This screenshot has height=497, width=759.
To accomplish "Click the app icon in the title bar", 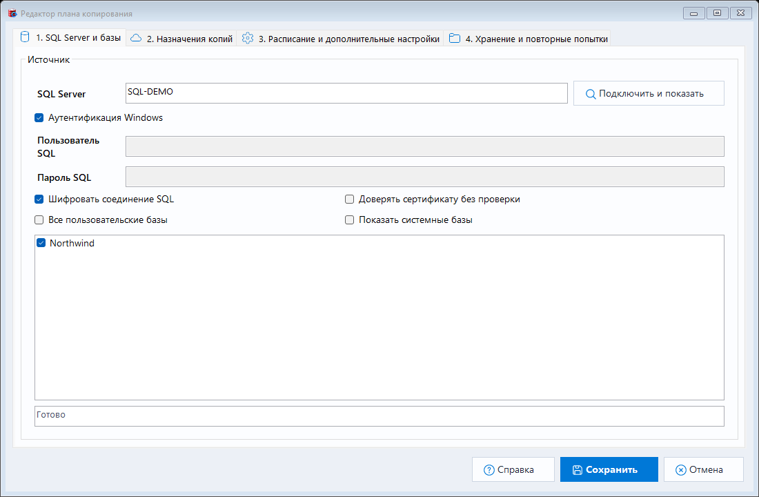I will click(12, 13).
